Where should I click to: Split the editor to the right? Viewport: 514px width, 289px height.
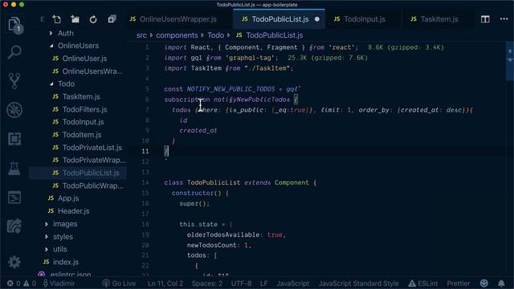(485, 19)
